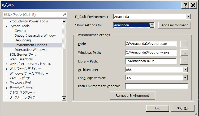The image size is (199, 116).
Task: Open Interactive Windows settings
Action: (31, 50)
